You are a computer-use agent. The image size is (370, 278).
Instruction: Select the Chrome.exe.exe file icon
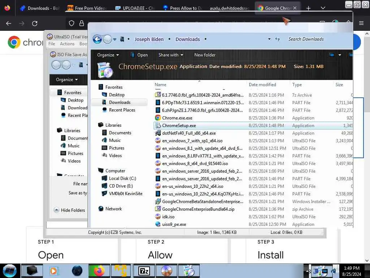158,118
